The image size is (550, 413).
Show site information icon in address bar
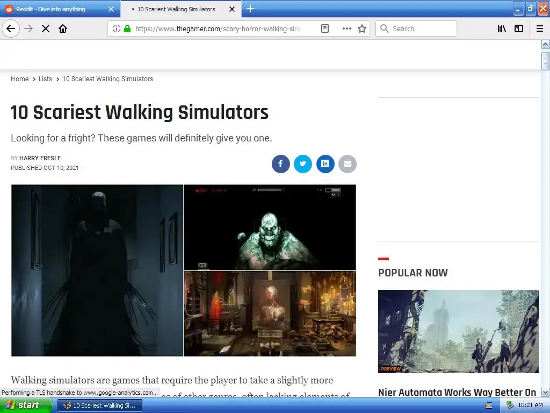[116, 29]
